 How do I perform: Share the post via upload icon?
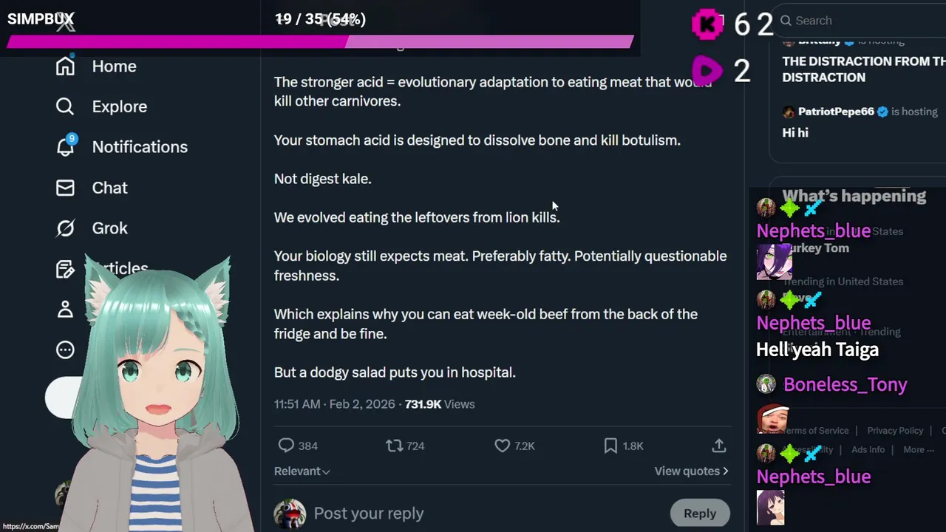tap(718, 446)
